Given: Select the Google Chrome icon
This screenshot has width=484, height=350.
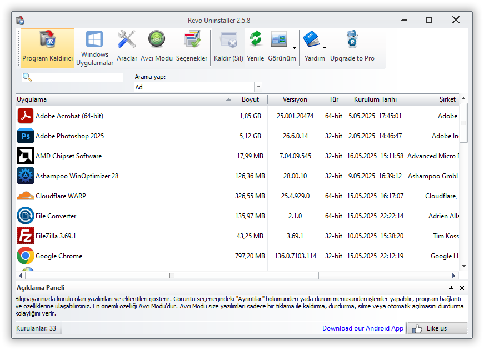Looking at the screenshot, I should 26,256.
